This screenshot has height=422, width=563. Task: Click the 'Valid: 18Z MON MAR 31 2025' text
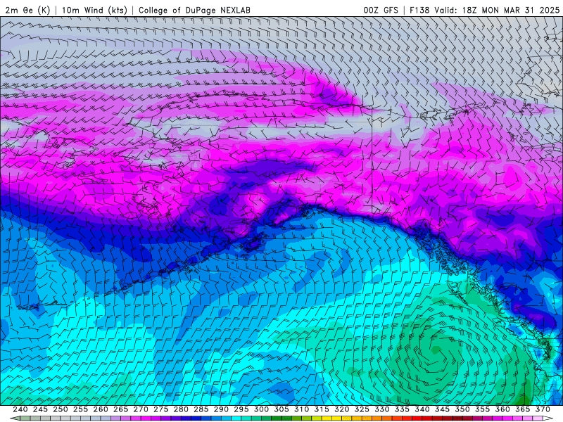tap(497, 10)
